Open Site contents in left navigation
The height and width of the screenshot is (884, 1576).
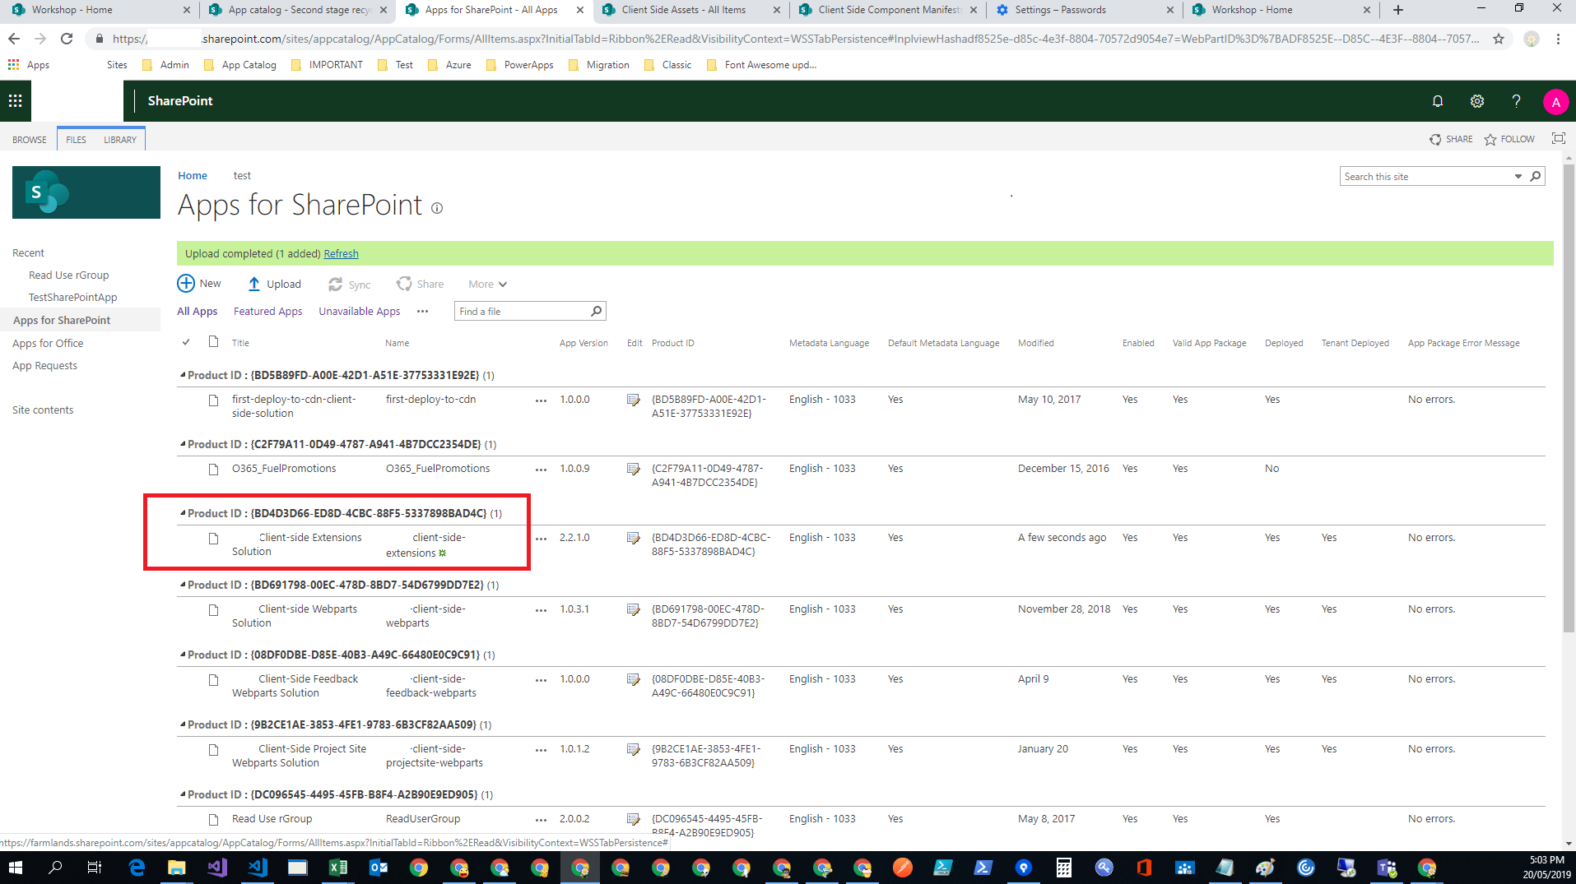click(x=43, y=410)
